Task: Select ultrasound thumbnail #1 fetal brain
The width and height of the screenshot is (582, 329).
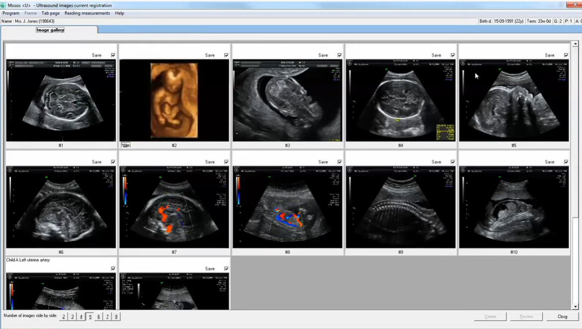Action: point(61,100)
